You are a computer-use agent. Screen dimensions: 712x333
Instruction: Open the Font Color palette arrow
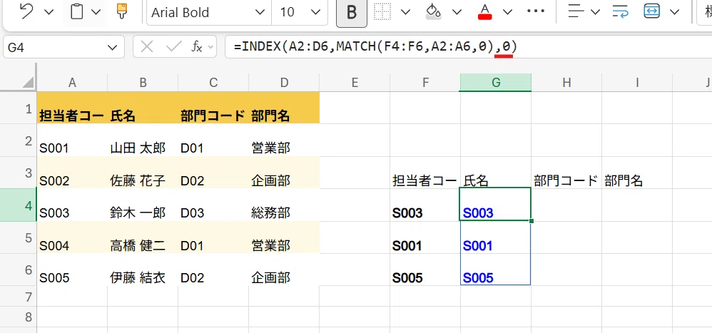508,12
